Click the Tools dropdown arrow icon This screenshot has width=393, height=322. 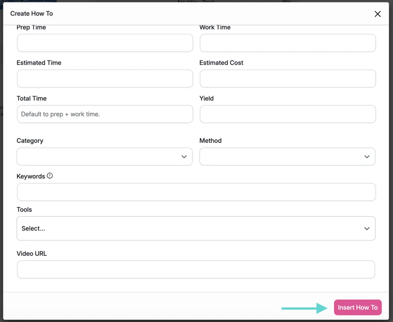367,229
